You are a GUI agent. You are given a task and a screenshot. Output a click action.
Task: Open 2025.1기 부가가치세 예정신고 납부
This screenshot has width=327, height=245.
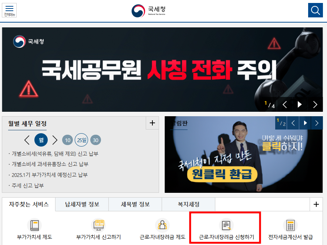coord(50,175)
